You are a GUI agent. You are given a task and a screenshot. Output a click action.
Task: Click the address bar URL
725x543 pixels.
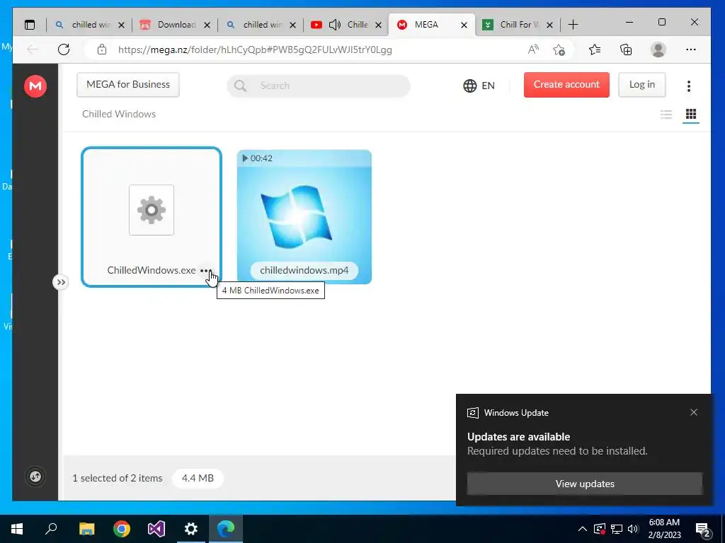[255, 49]
